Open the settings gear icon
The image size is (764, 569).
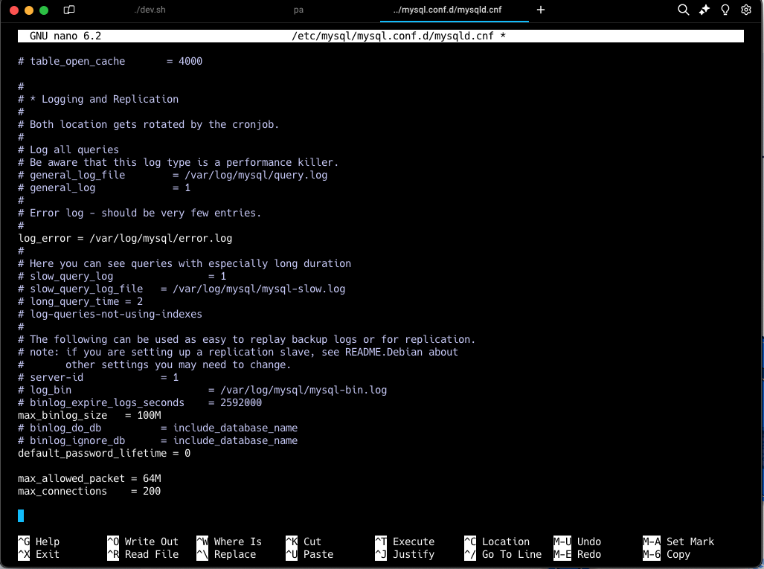[746, 10]
